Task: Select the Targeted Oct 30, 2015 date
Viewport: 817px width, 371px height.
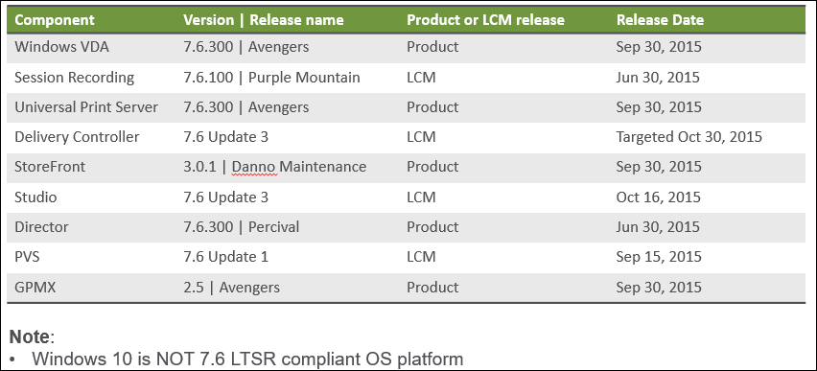Action: pyautogui.click(x=689, y=137)
